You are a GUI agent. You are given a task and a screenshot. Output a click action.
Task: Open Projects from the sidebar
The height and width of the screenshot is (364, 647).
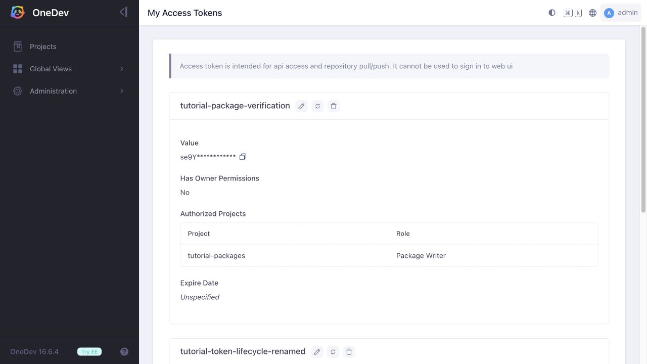pos(69,47)
